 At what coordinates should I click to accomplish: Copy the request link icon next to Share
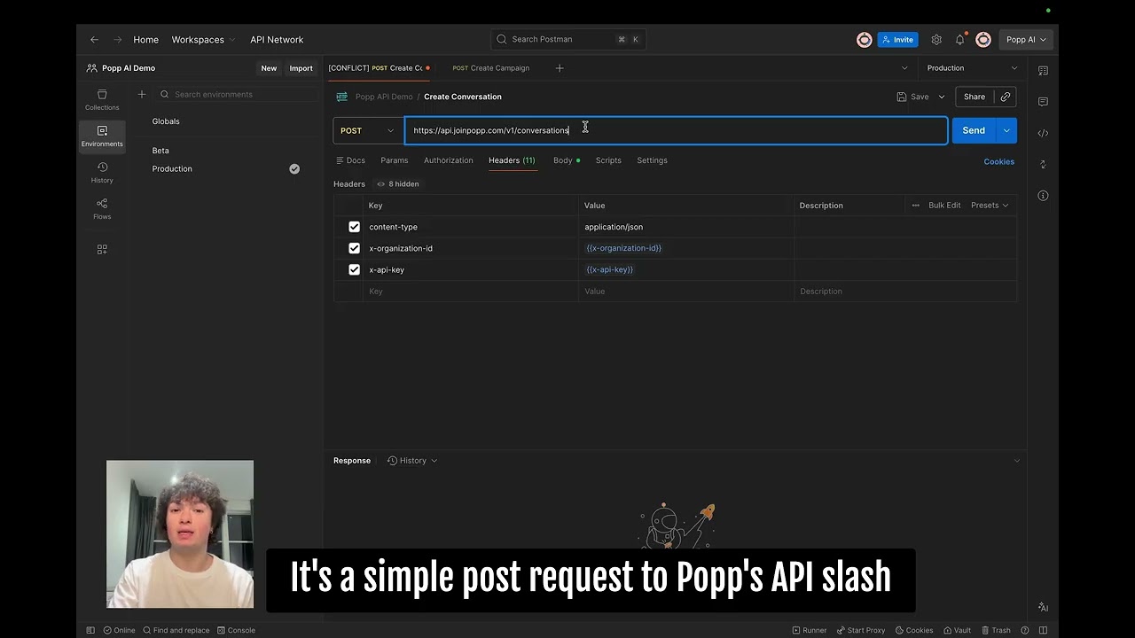coord(1006,97)
